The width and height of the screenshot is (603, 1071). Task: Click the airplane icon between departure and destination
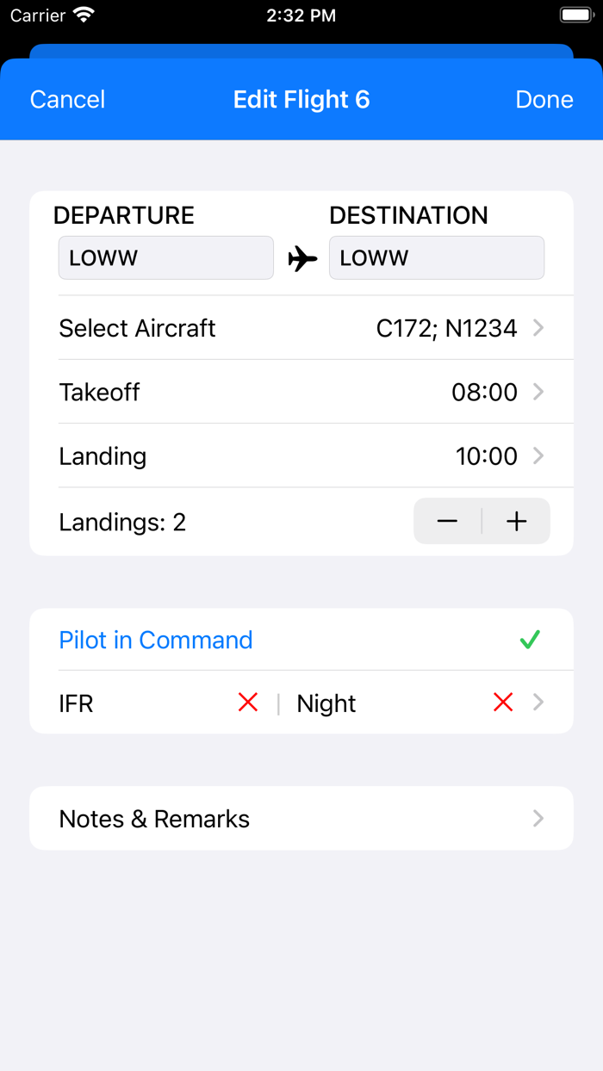(x=301, y=257)
